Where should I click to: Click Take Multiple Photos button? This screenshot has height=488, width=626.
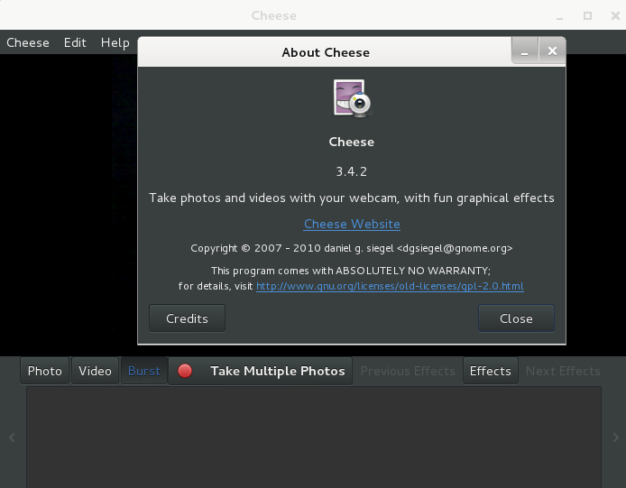(261, 371)
